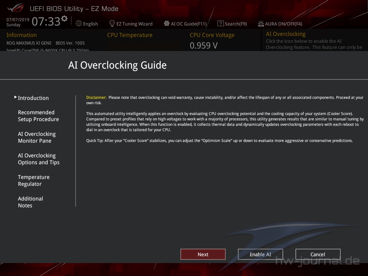Click the yellow Disclaimer label

point(96,97)
